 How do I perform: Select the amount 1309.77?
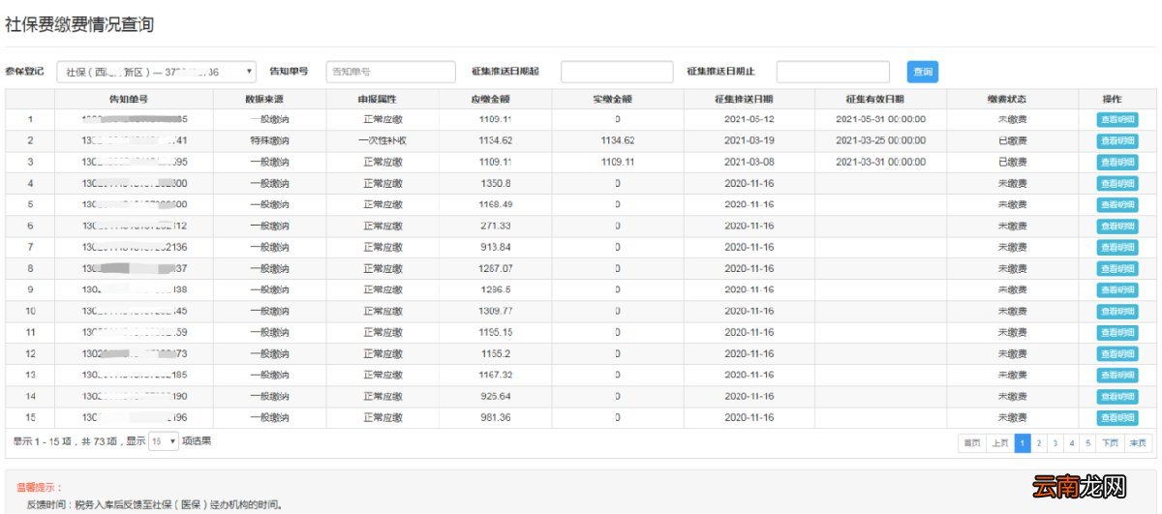(x=495, y=312)
